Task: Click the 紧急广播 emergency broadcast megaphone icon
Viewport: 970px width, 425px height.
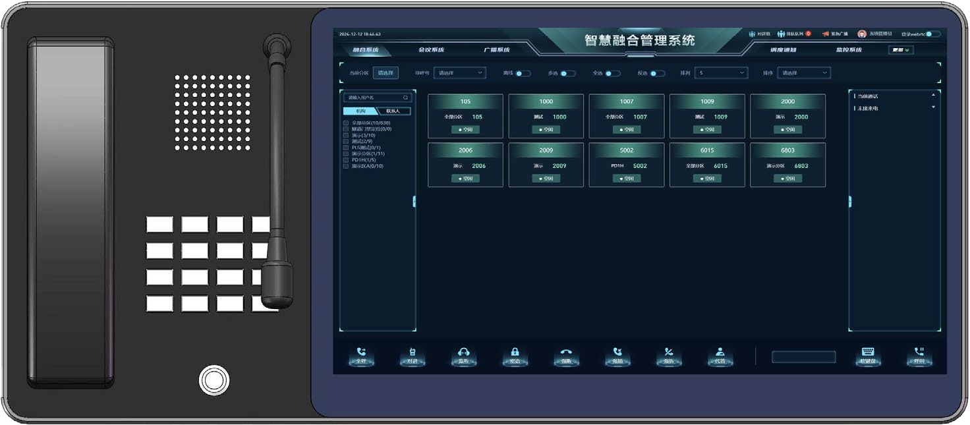Action: [x=825, y=34]
